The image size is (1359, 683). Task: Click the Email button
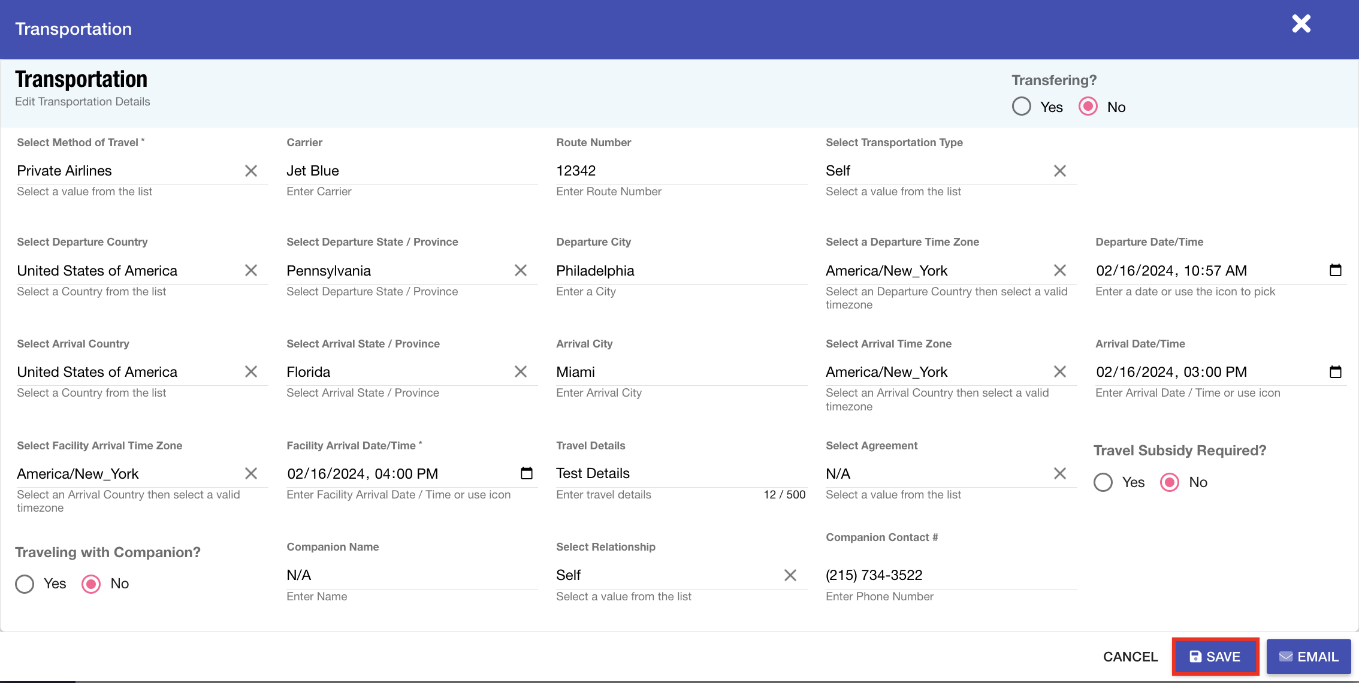(1309, 657)
